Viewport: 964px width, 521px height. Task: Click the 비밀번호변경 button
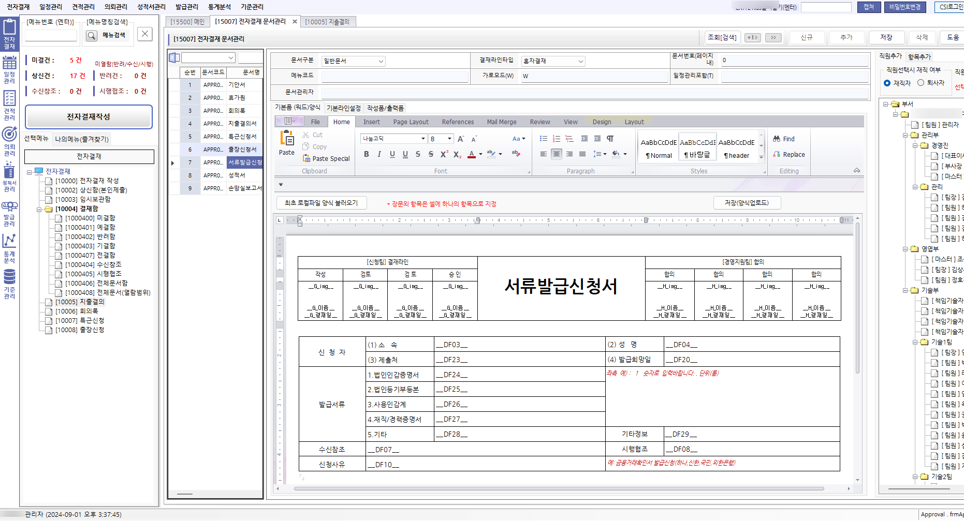pos(905,7)
